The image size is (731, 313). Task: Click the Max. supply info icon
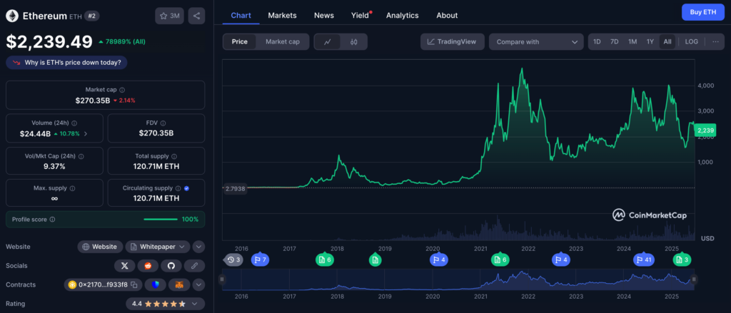[73, 188]
